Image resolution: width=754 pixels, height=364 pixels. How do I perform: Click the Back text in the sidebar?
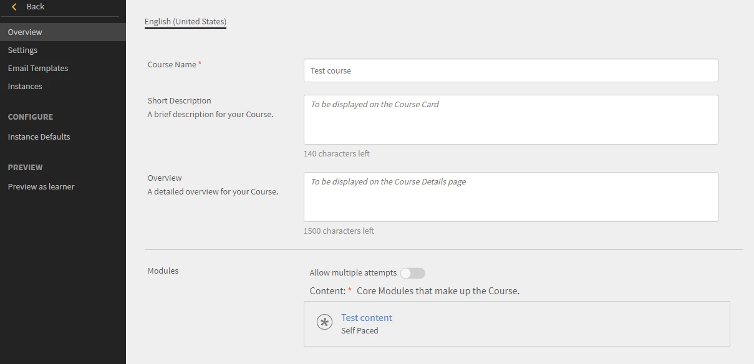click(36, 7)
